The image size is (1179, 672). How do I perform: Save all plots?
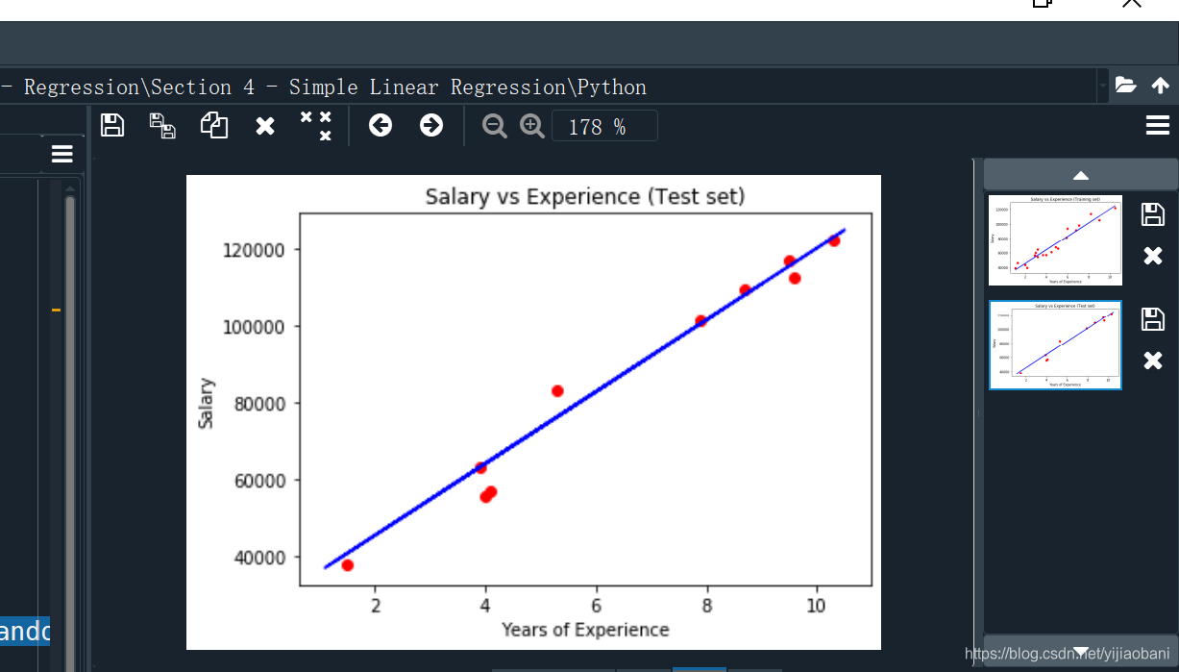(162, 125)
